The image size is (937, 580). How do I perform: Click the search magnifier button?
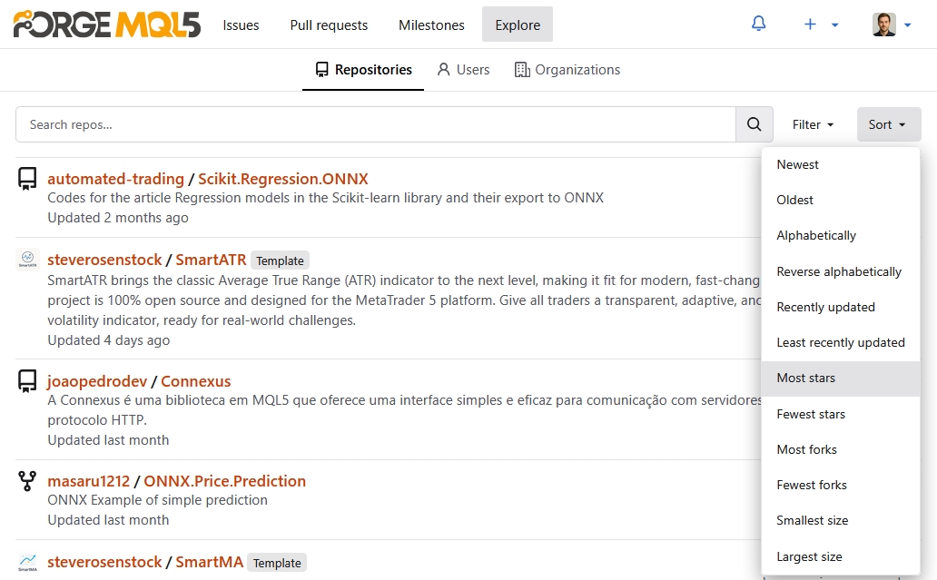pos(755,124)
